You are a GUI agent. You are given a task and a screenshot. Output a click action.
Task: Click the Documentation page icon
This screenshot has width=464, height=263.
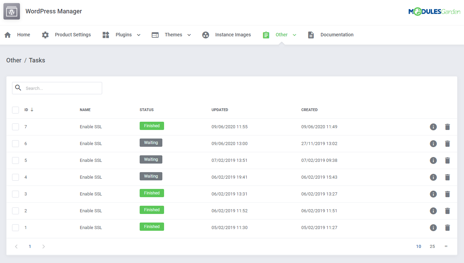pyautogui.click(x=311, y=35)
